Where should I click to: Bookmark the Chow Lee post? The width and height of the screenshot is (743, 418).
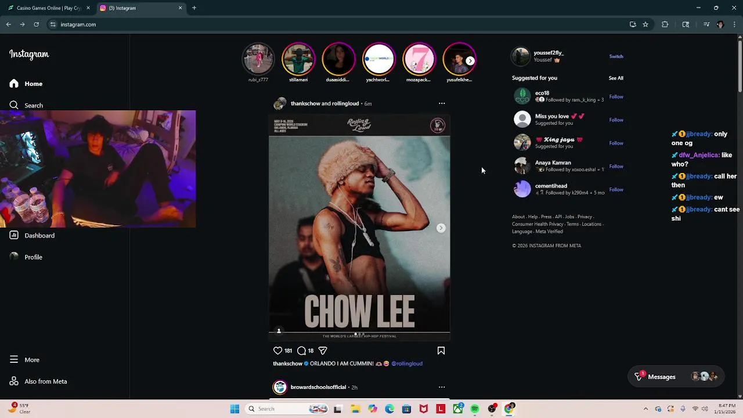point(441,351)
